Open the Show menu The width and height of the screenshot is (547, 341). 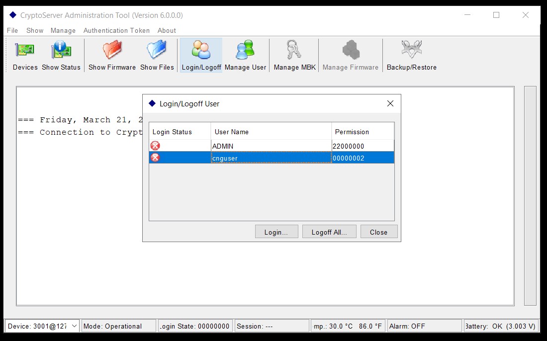(35, 30)
